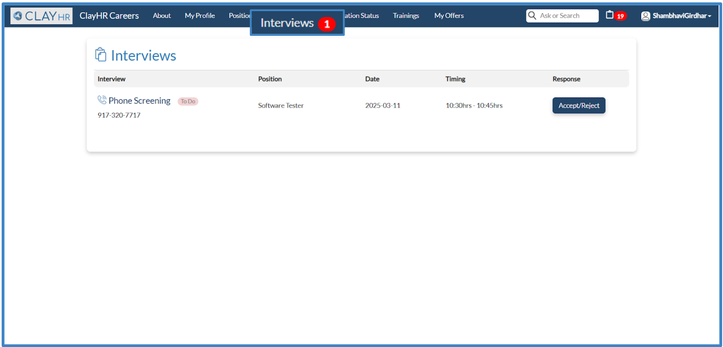The width and height of the screenshot is (723, 347).
Task: Expand the ShambhaviGirdhar account dropdown
Action: click(x=682, y=16)
